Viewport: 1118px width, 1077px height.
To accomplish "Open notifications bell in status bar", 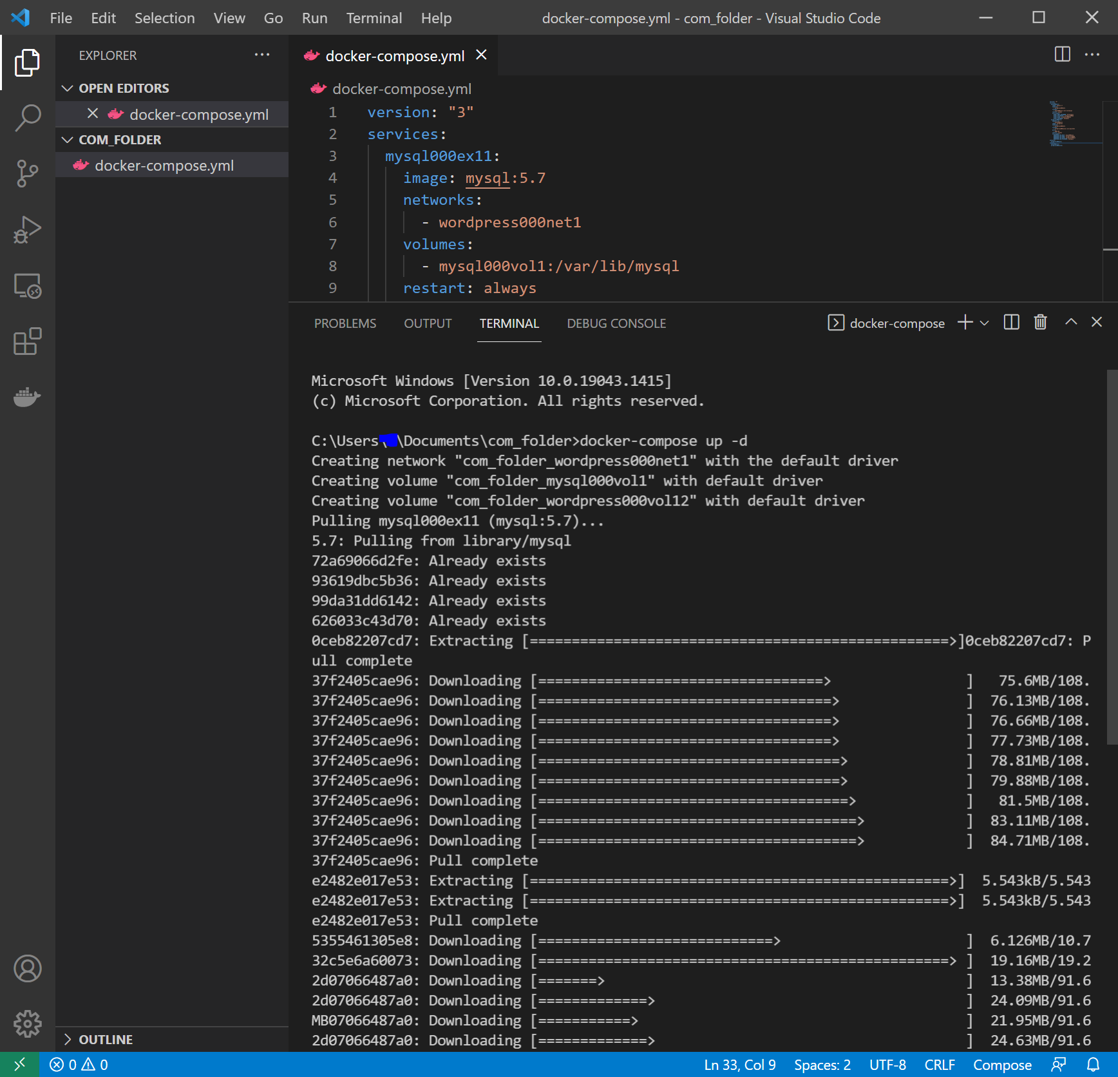I will pos(1093,1064).
